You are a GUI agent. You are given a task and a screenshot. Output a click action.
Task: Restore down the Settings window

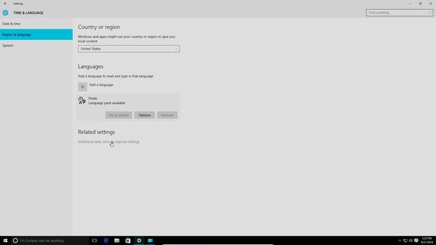[x=420, y=3]
